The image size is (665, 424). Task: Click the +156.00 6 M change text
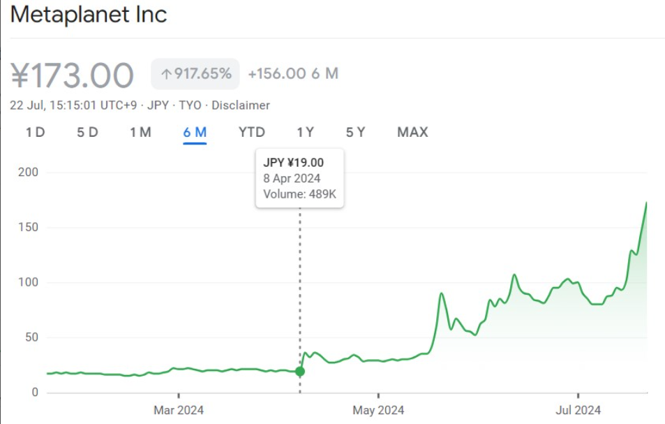293,74
